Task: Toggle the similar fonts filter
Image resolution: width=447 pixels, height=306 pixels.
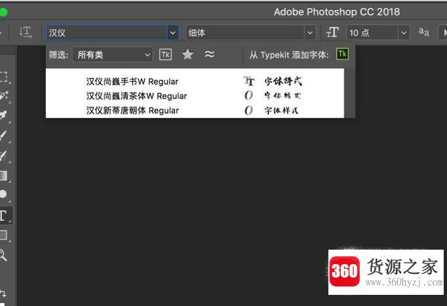Action: click(210, 54)
